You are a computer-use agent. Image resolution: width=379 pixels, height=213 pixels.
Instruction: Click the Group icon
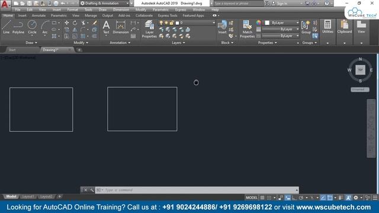tap(306, 27)
